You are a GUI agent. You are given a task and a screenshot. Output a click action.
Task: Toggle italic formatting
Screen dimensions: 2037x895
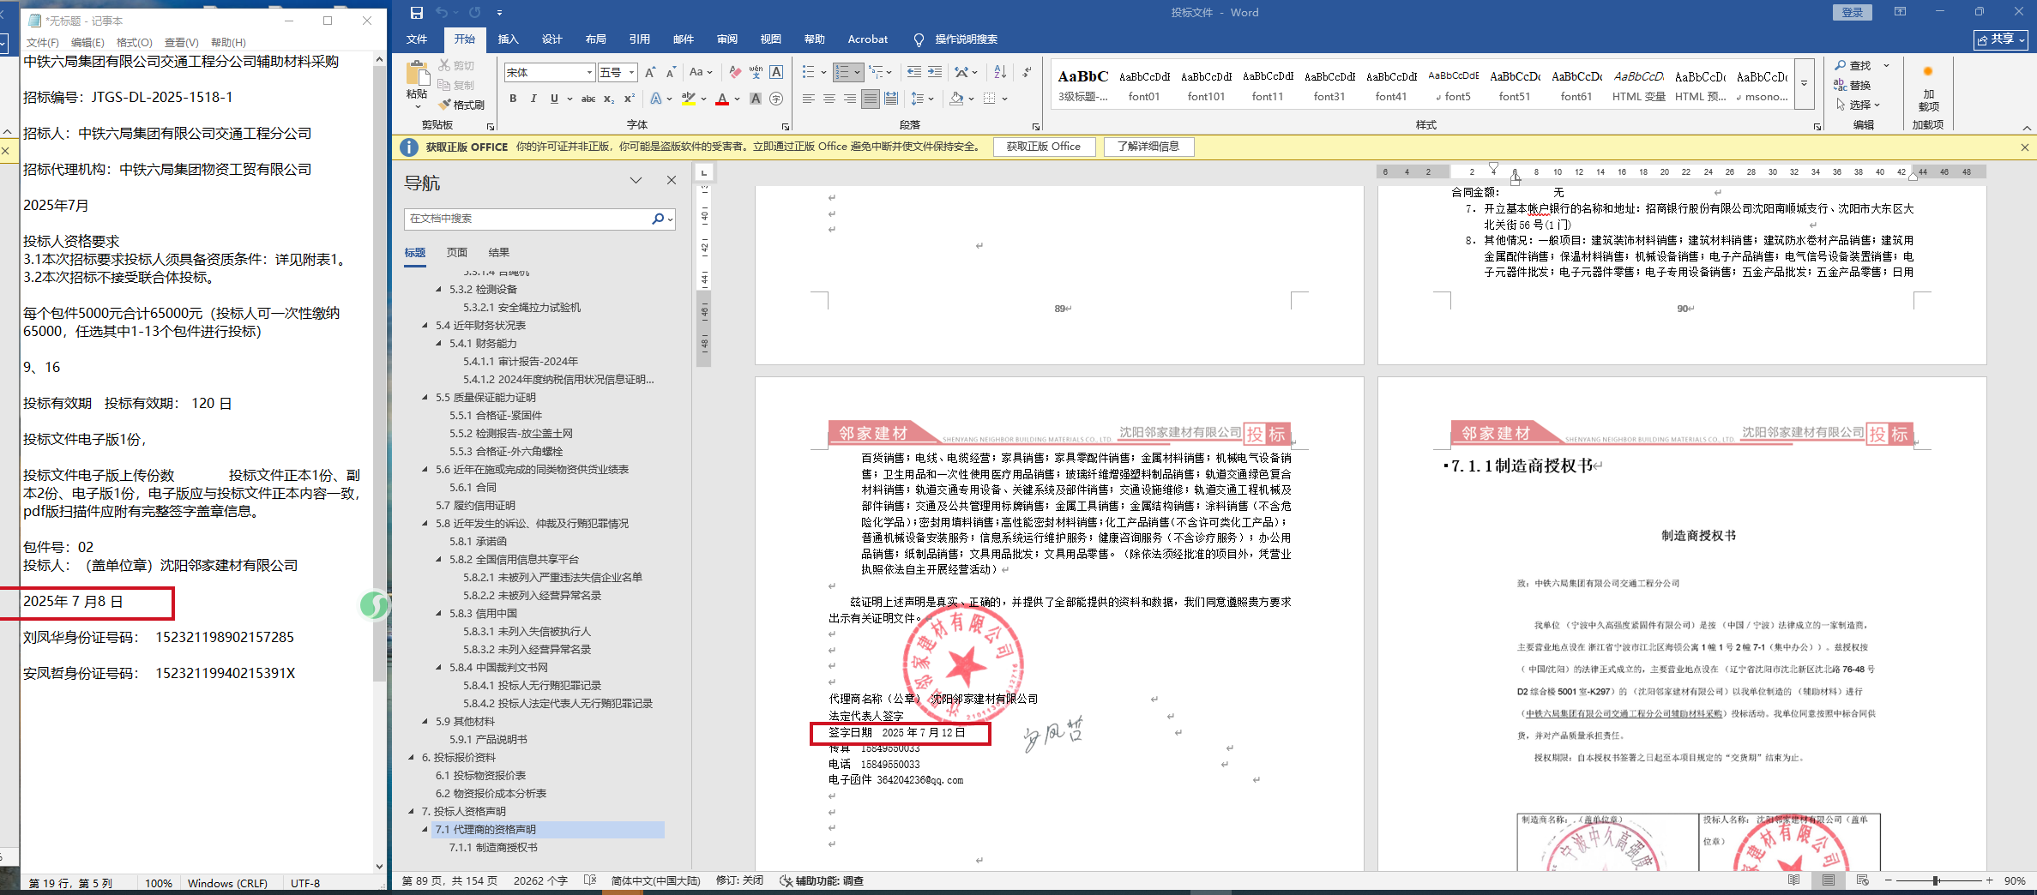point(533,99)
